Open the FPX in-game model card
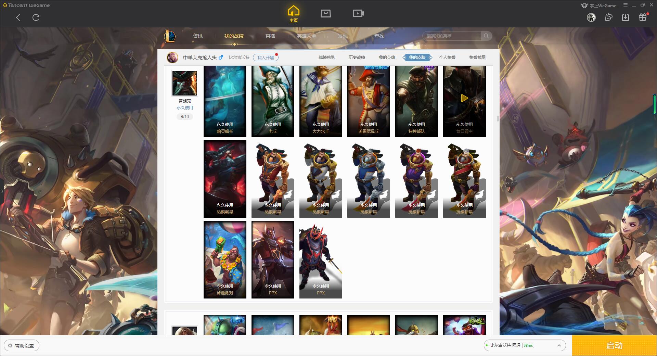The height and width of the screenshot is (356, 657). click(x=321, y=259)
